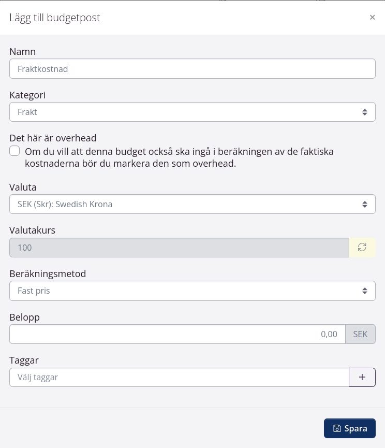Click the Beräkningsmetod select arrow icon
This screenshot has height=448, width=385.
[x=365, y=291]
